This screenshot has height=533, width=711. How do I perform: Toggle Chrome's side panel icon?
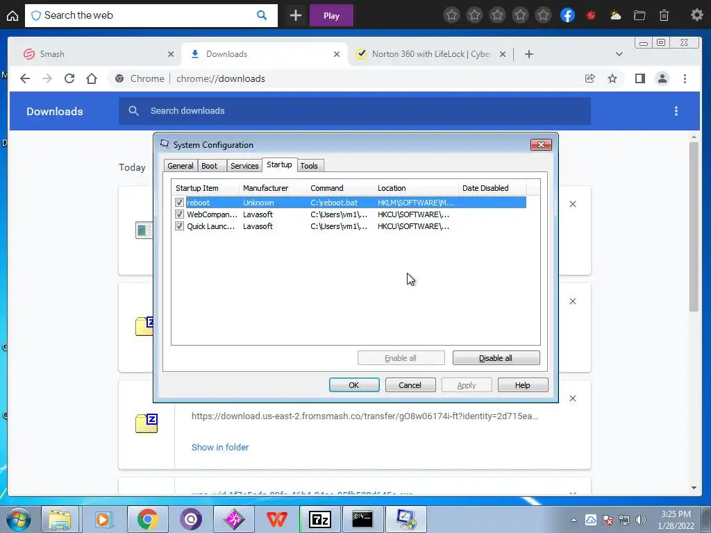(x=639, y=78)
